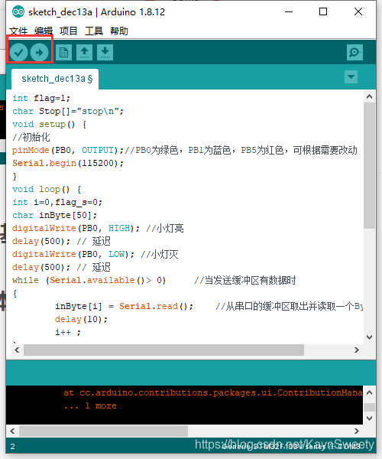Click the 'inByte[i] = Serial.read();' line
This screenshot has width=382, height=459.
coord(125,306)
